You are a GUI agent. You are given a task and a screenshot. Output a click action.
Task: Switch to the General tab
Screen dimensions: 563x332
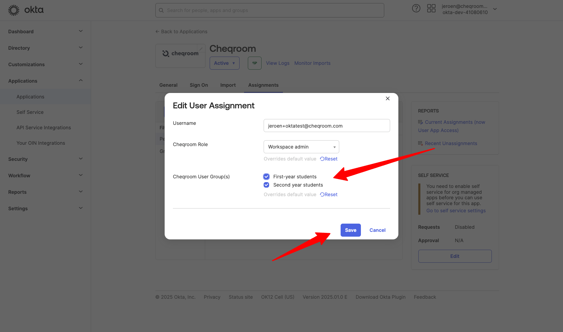pyautogui.click(x=168, y=85)
